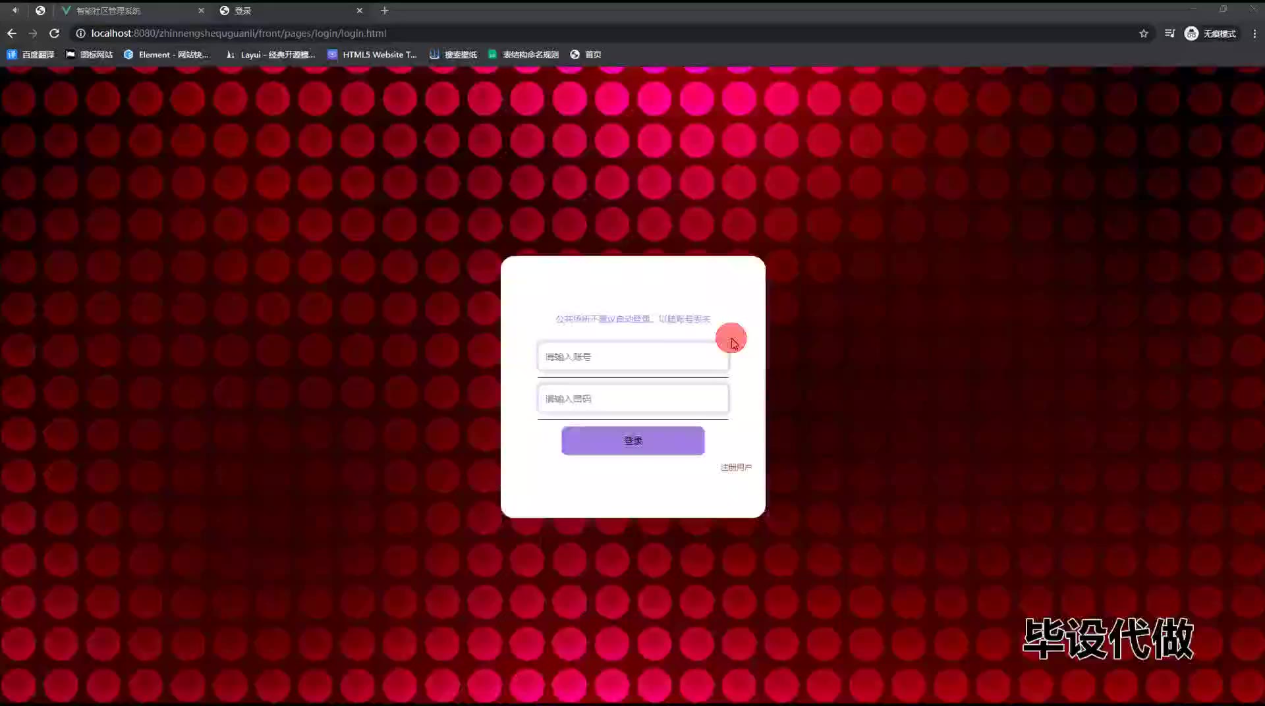Close the 登录 tab
Screen dimensions: 1265x706
(360, 11)
